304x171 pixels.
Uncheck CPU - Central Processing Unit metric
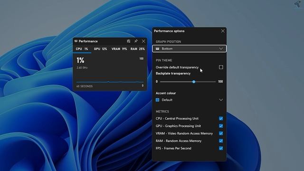click(221, 118)
